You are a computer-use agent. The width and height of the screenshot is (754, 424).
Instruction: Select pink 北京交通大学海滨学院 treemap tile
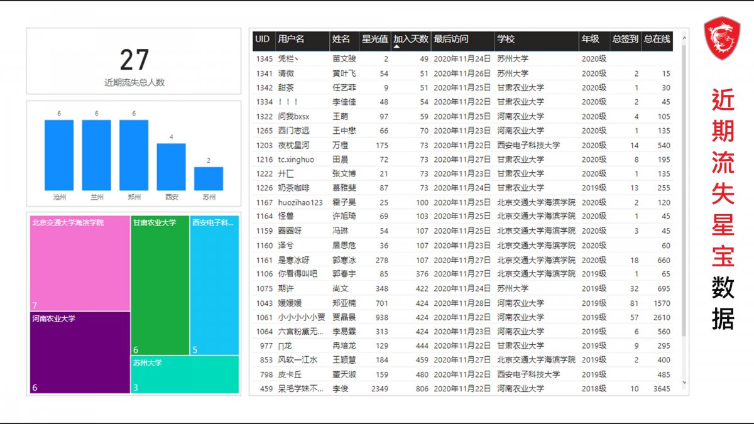[80, 263]
